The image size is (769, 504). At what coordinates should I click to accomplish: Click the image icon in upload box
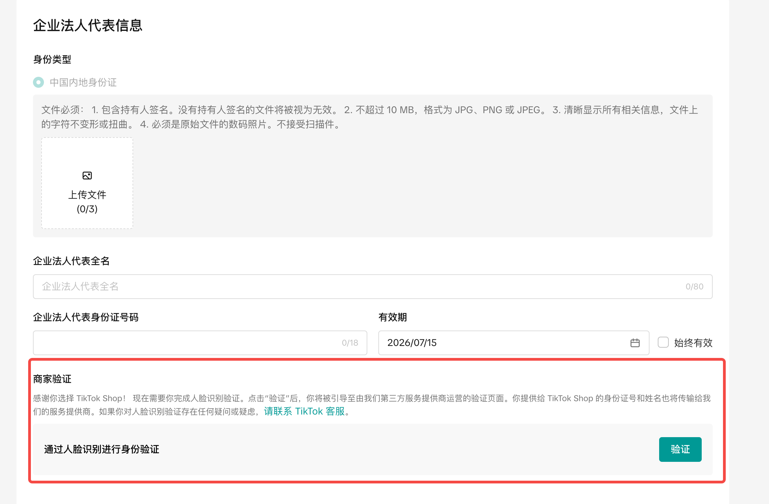(x=87, y=176)
